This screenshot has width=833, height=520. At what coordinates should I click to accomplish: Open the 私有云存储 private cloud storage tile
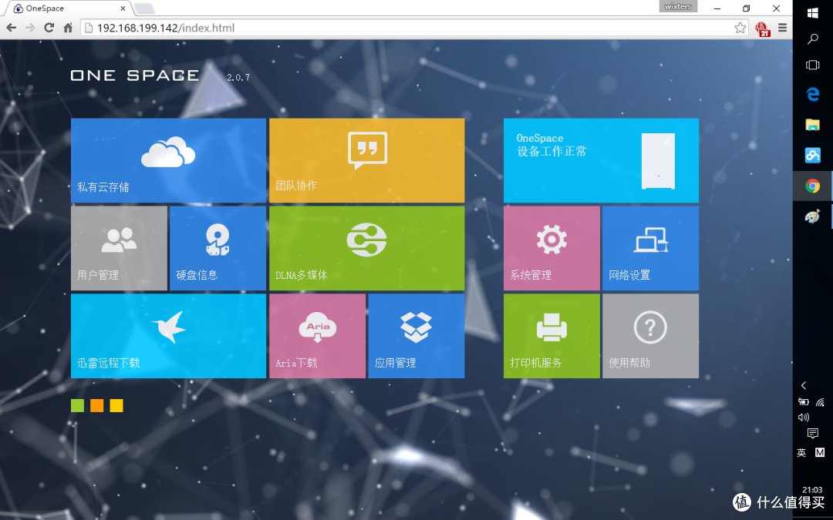(168, 160)
